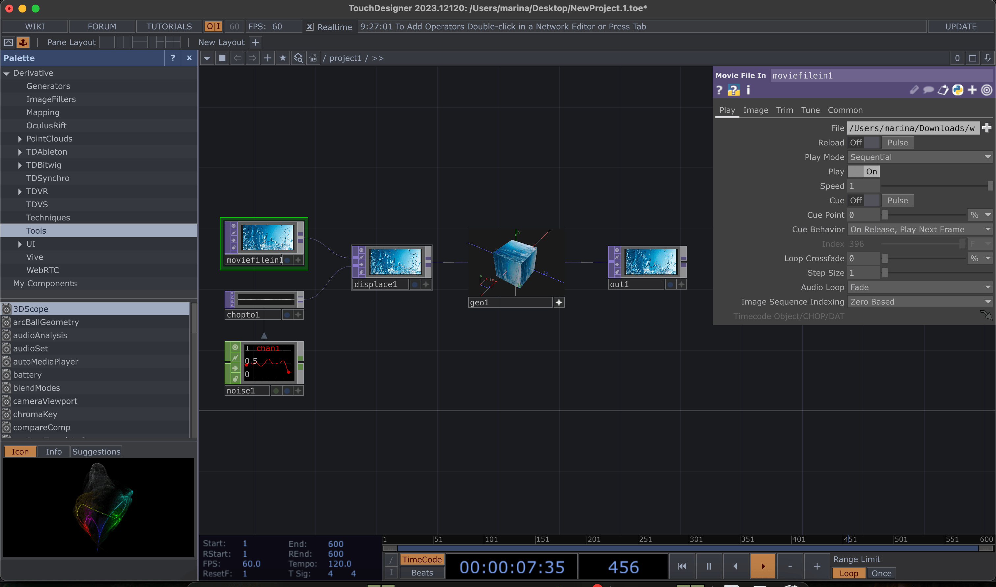
Task: Click the home network icon in path bar
Action: click(313, 58)
